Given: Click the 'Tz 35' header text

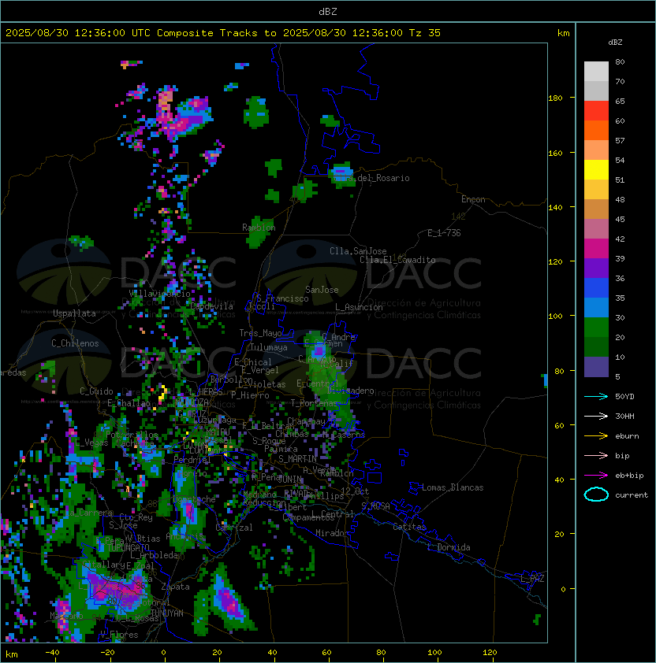Looking at the screenshot, I should [x=425, y=33].
